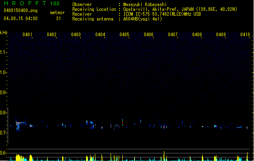
Task: Click the 0401 time marker
Action: click(27, 34)
